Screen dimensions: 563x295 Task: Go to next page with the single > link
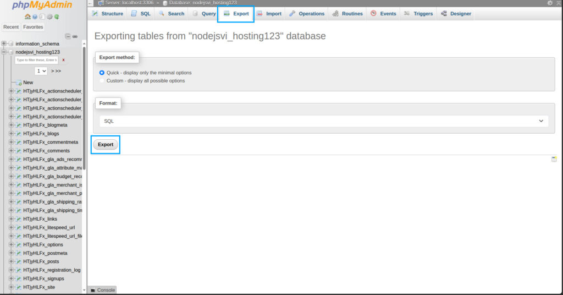(x=52, y=71)
